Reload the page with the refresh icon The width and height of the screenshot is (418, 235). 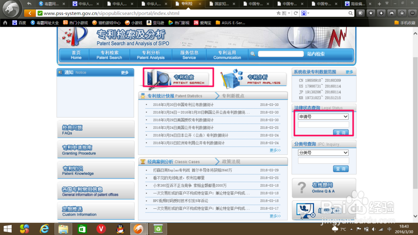tap(296, 13)
